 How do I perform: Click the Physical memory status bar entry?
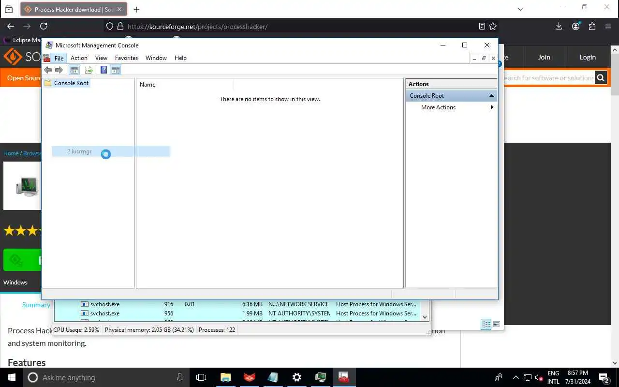[149, 330]
